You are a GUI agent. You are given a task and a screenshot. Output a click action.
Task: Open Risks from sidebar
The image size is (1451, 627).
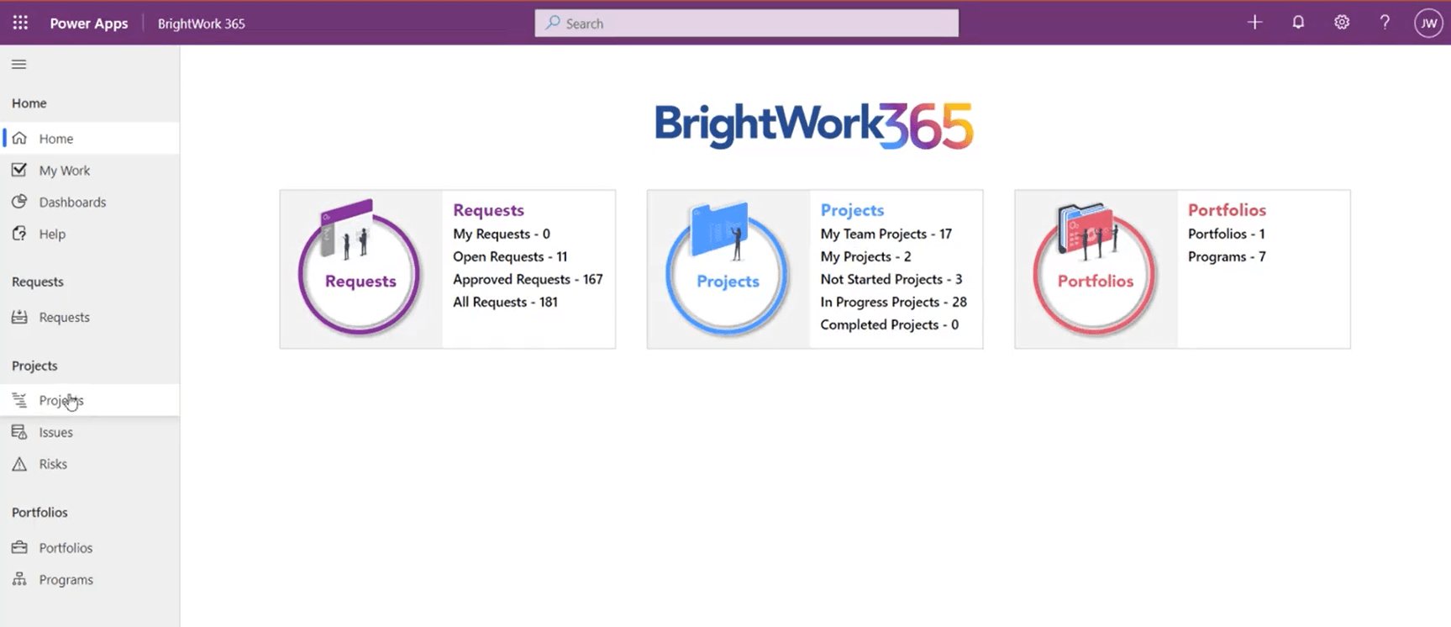90,464
